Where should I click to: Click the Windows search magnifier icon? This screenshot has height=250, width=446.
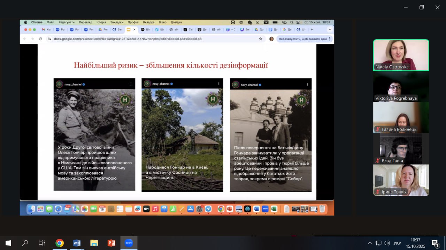pyautogui.click(x=25, y=243)
